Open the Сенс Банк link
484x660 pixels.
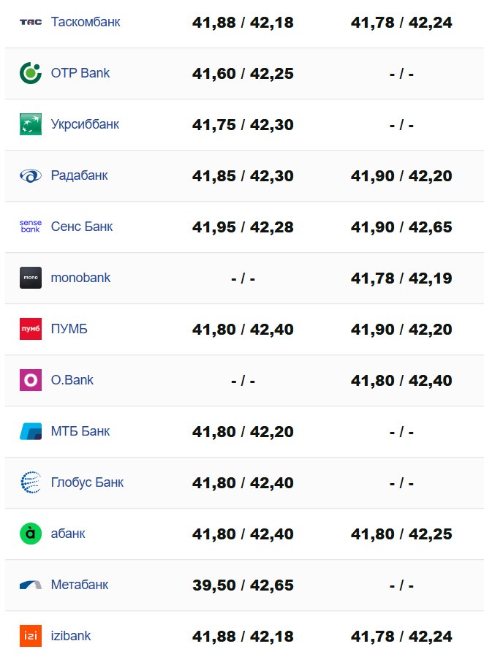point(82,227)
